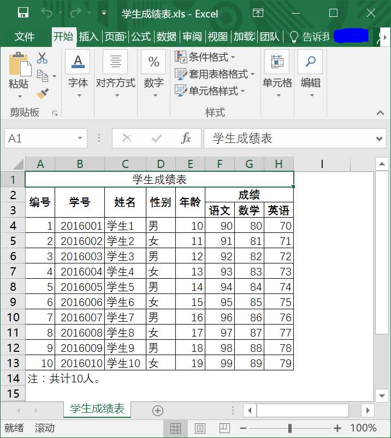The height and width of the screenshot is (438, 391).
Task: Collapse the ribbon with the chevron
Action: pyautogui.click(x=380, y=113)
